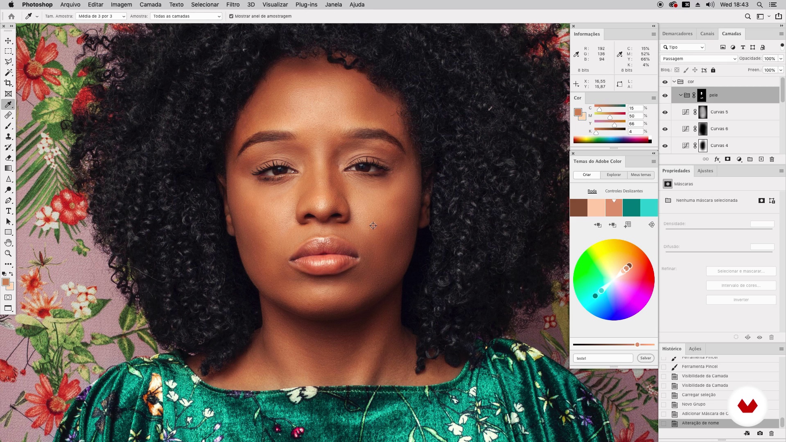The height and width of the screenshot is (442, 786).
Task: Toggle Mostrar anel de amostragem checkbox
Action: 231,16
